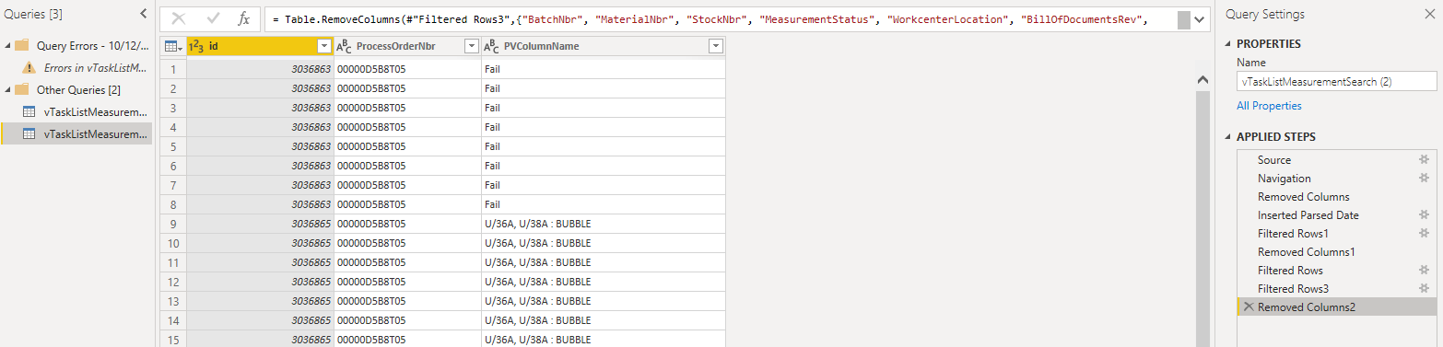Change data type icon of PVColumnName column

(x=492, y=46)
